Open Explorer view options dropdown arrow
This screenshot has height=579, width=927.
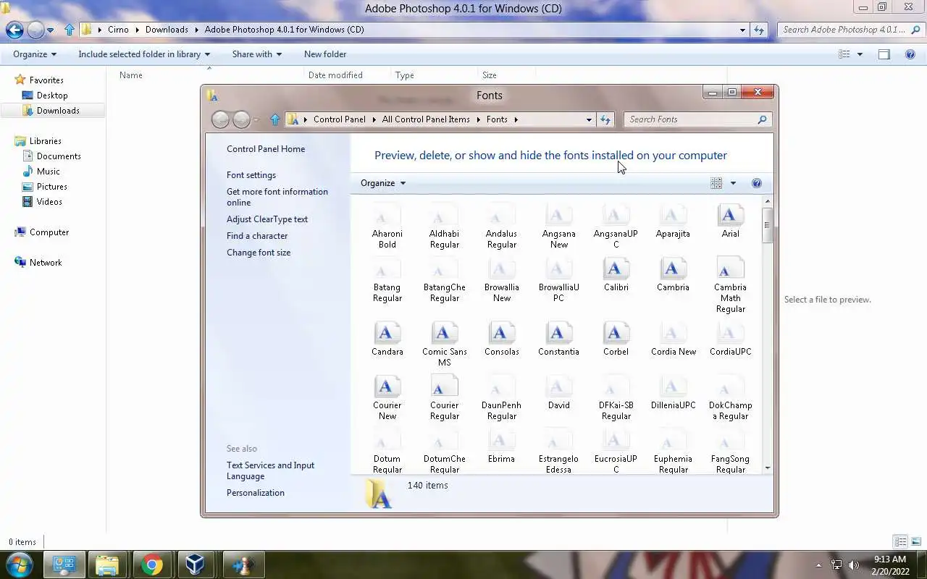[860, 54]
